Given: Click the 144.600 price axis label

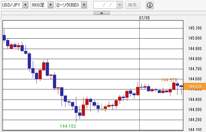Looking at the screenshot, I should point(195,79).
